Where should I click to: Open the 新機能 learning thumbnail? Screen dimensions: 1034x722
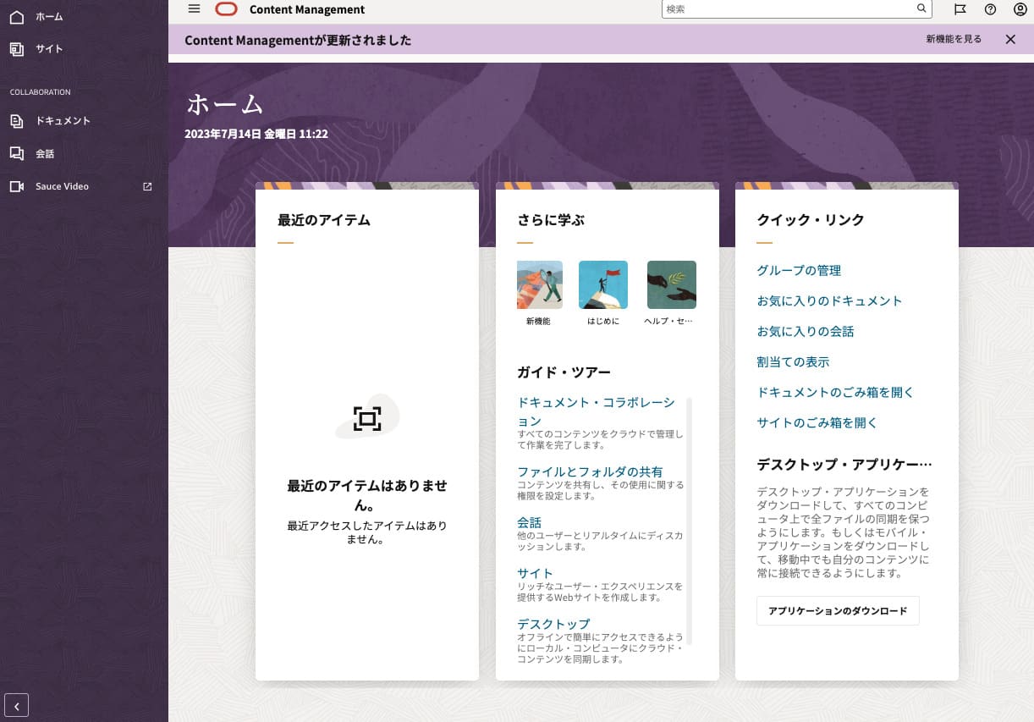tap(539, 284)
